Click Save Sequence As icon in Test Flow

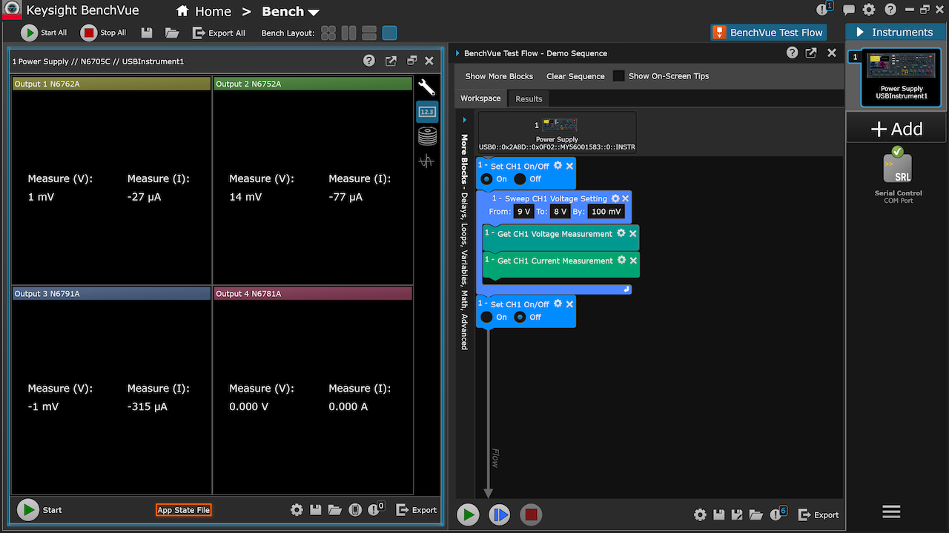(737, 514)
